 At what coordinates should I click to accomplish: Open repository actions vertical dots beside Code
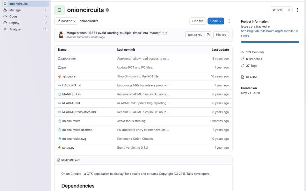coord(229,21)
